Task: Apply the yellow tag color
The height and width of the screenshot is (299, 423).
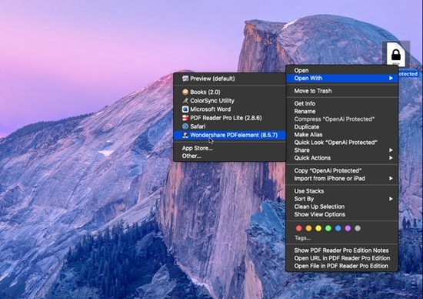Action: coord(318,228)
